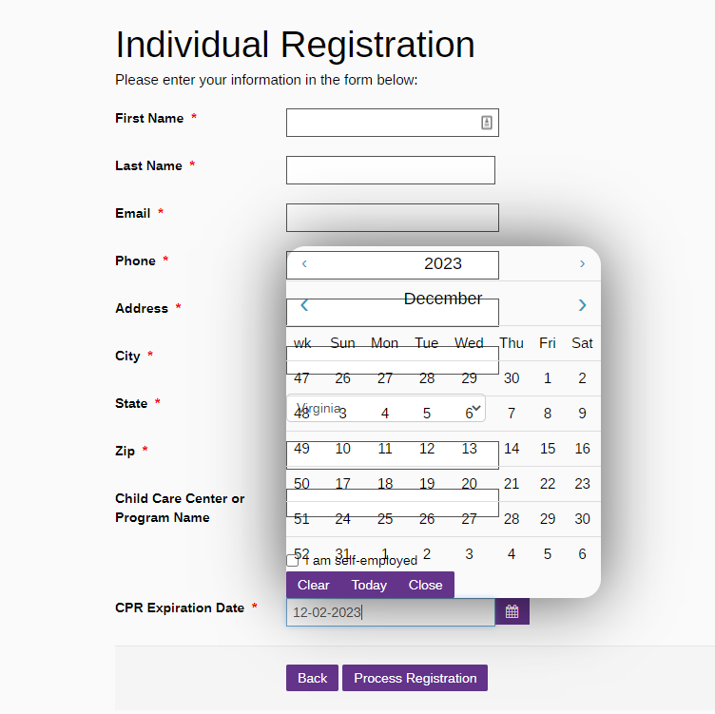The height and width of the screenshot is (714, 715).
Task: Check the 'I am self-employed' checkbox
Action: [293, 561]
